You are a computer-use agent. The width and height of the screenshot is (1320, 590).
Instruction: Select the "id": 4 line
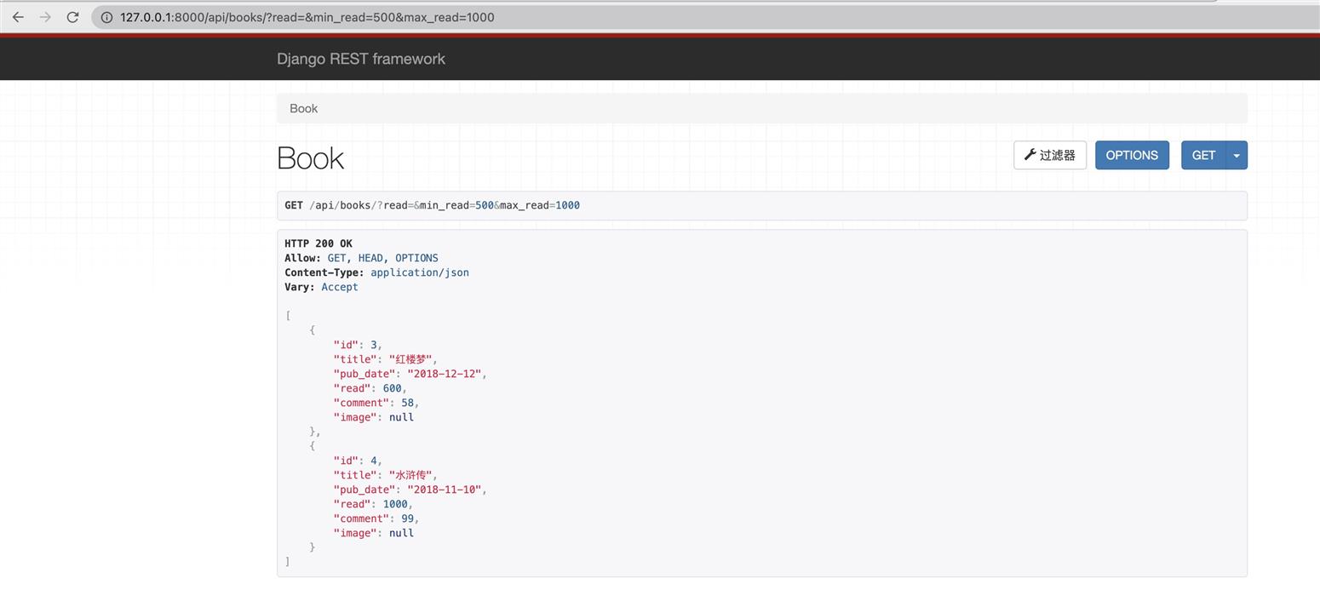[x=358, y=461]
